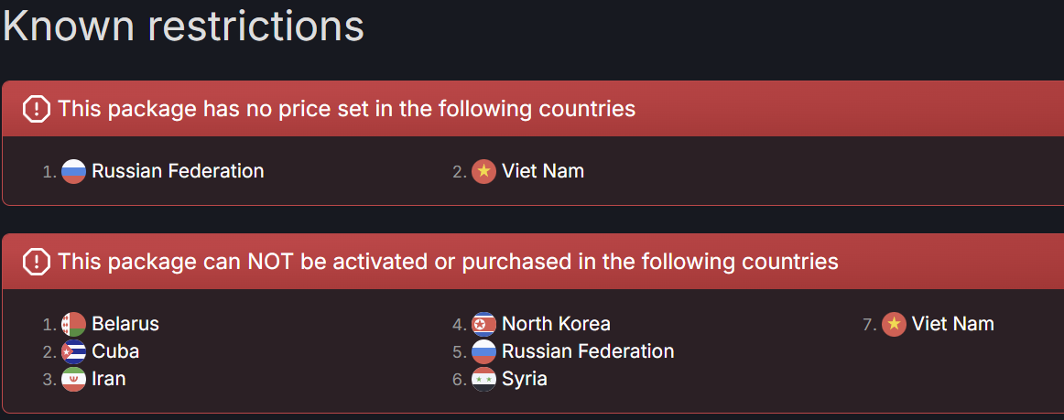Click Russian Federation text in the no-price list
Screen dimensions: 1064x420
178,171
